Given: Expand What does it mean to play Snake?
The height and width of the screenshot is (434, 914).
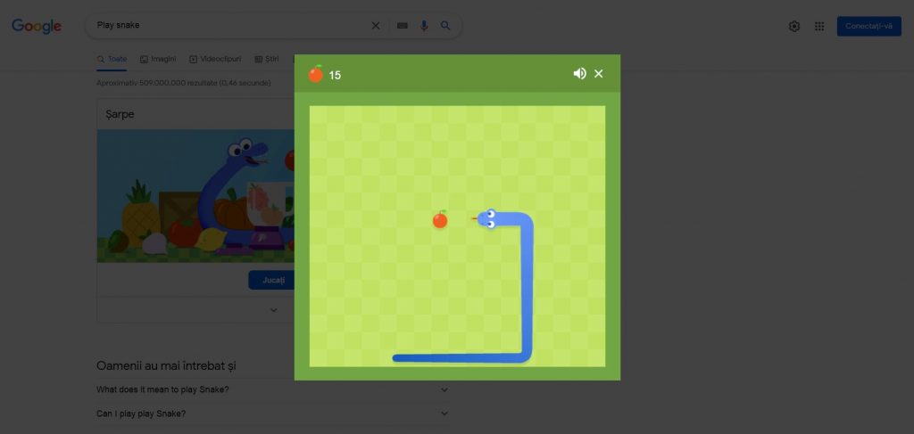Looking at the screenshot, I should 272,389.
